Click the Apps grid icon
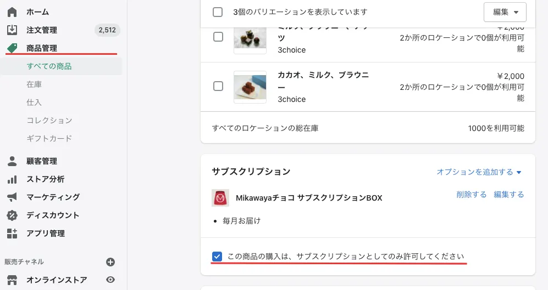Screen dimensions: 548x290 pyautogui.click(x=12, y=234)
